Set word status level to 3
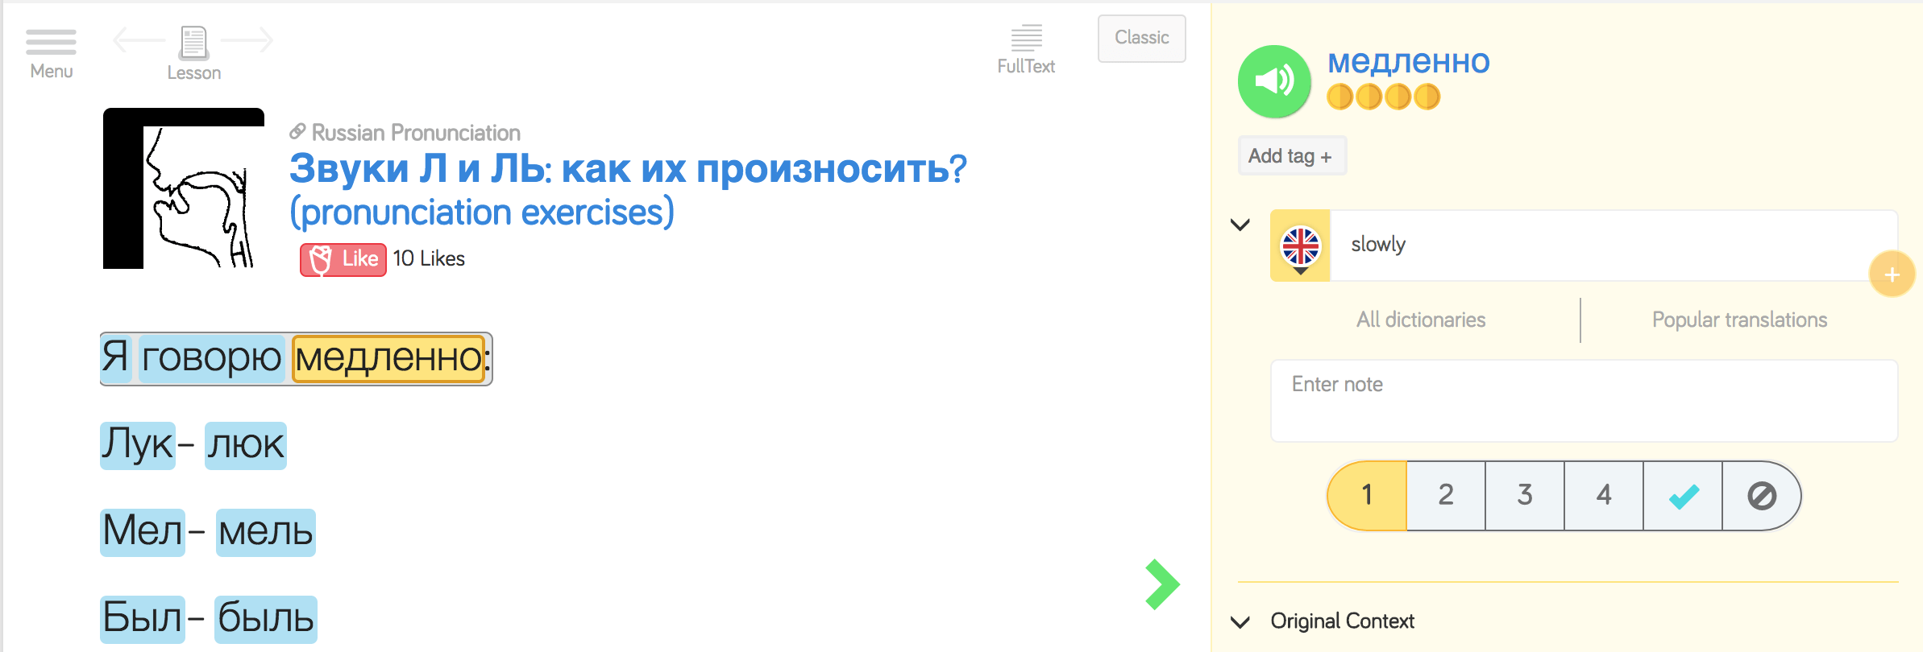This screenshot has height=652, width=1923. point(1524,495)
